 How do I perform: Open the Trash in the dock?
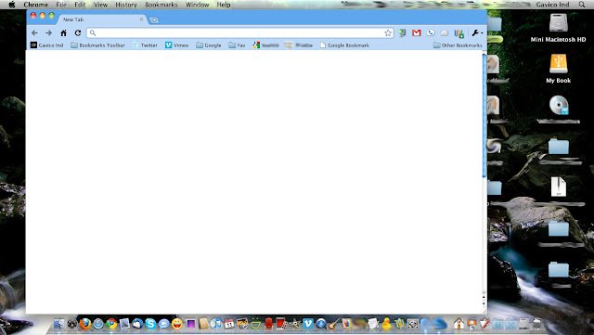536,324
